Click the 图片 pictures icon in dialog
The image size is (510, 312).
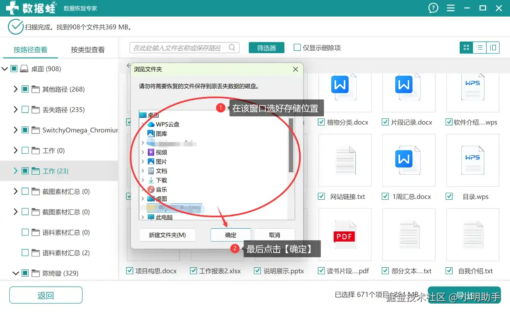tap(151, 161)
